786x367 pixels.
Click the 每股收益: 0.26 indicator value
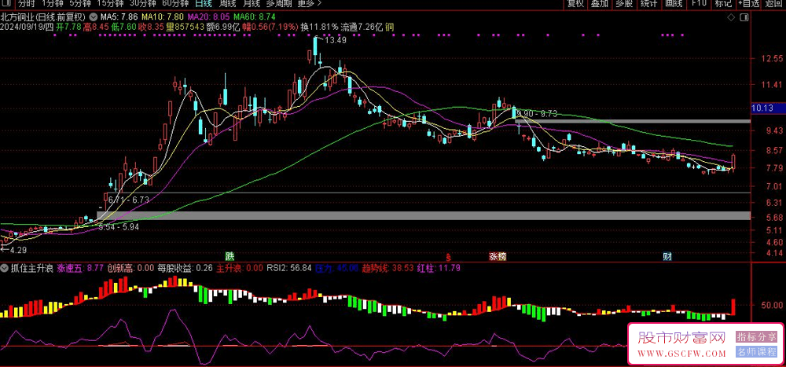(185, 268)
